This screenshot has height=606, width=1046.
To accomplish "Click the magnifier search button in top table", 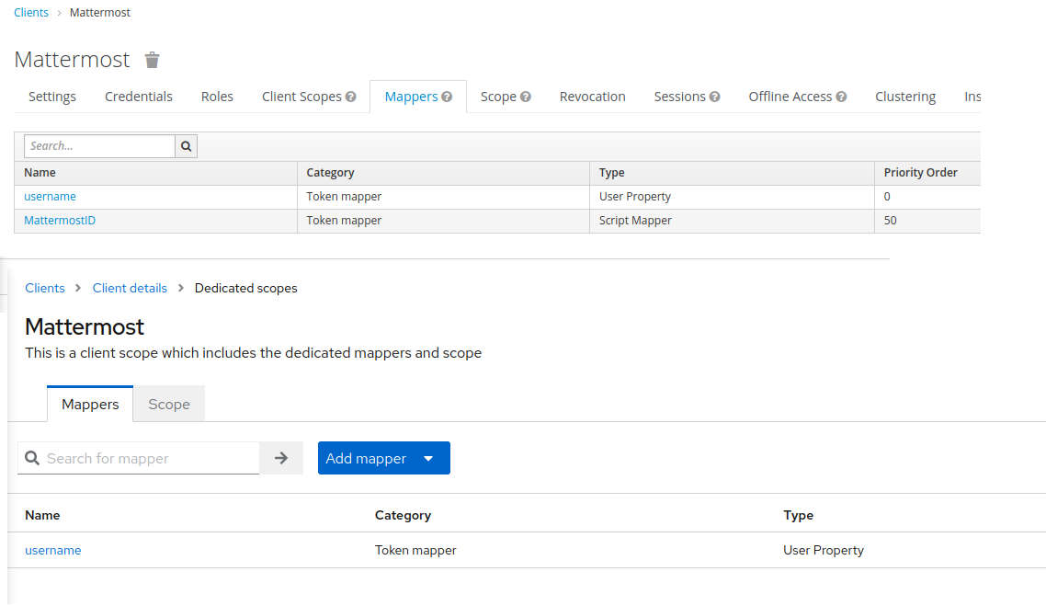I will (x=187, y=146).
